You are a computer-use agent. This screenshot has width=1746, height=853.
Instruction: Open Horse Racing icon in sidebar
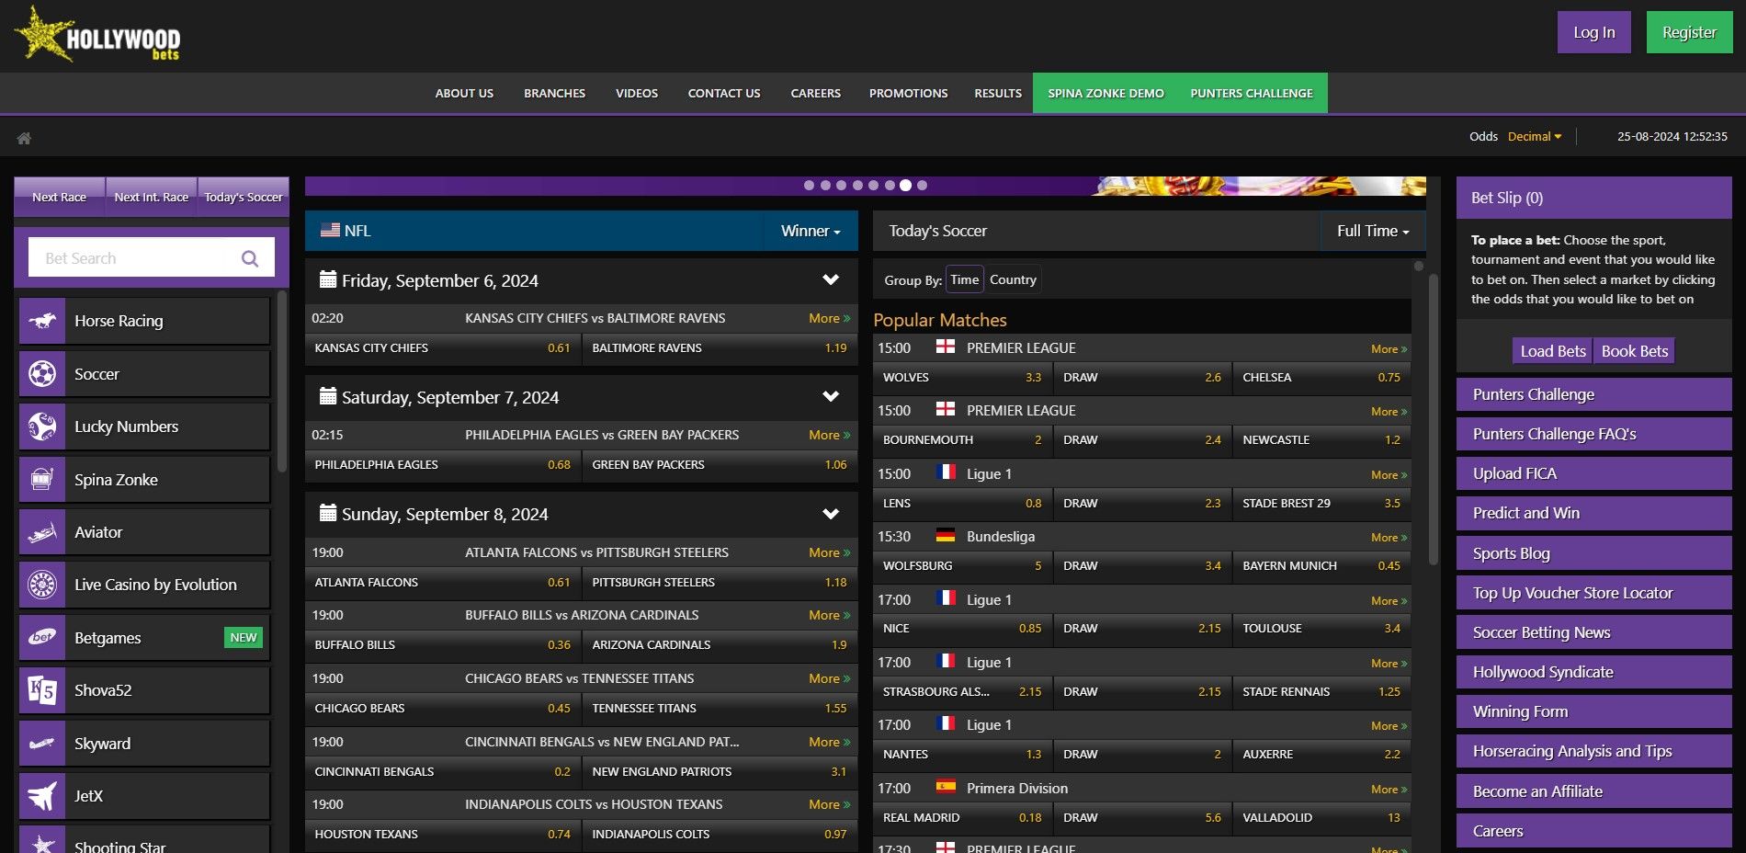[42, 321]
